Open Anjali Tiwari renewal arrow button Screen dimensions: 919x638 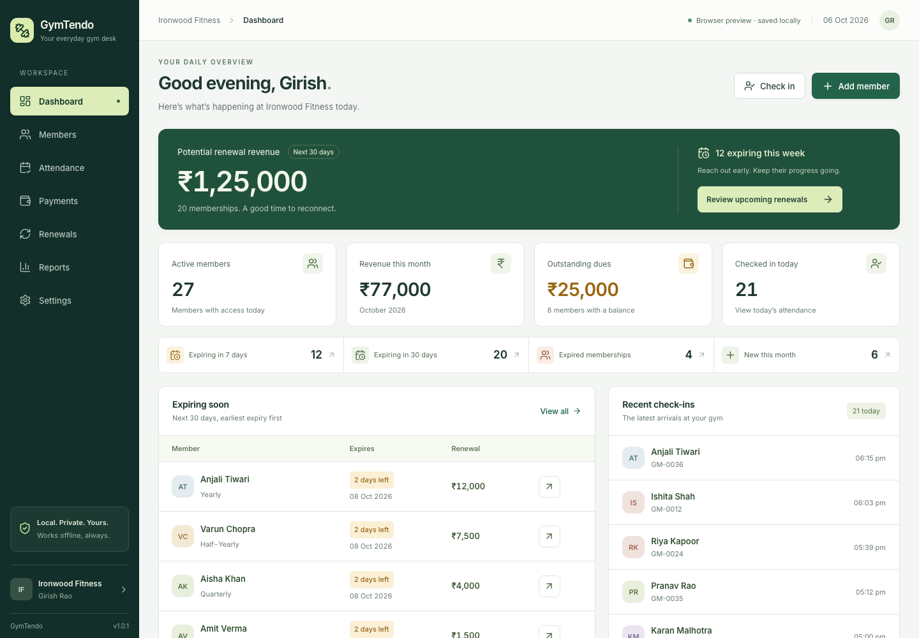pos(549,487)
